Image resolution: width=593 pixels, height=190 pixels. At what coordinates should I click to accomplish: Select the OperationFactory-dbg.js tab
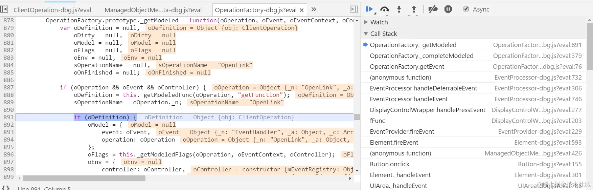pyautogui.click(x=256, y=10)
